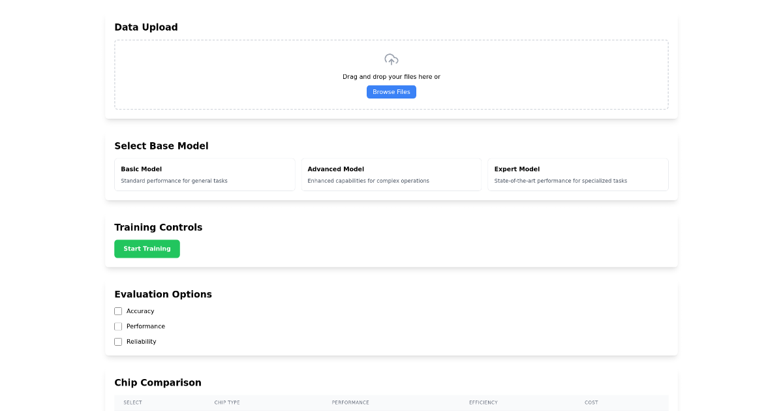Pick the Expert Model card

click(577, 174)
